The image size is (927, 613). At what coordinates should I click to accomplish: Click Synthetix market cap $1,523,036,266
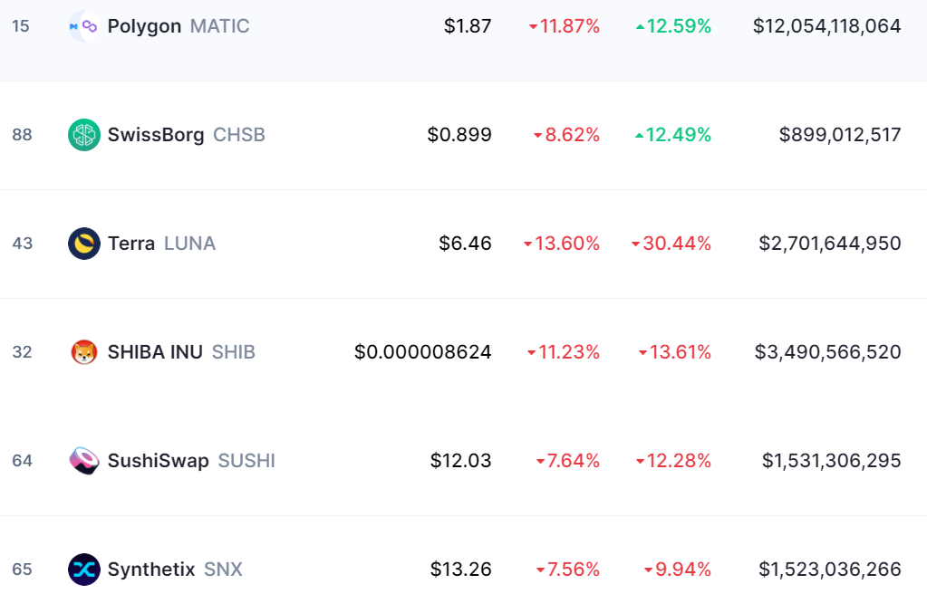click(x=830, y=570)
